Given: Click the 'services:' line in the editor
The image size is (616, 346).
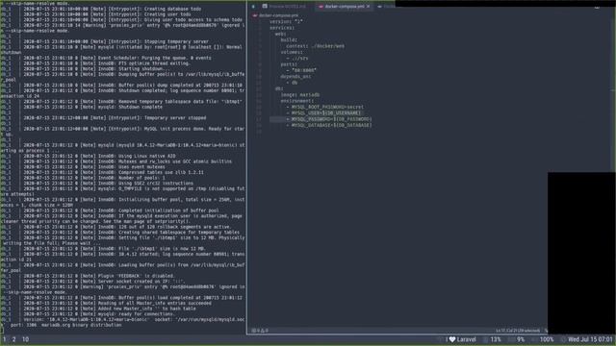Looking at the screenshot, I should coord(282,28).
